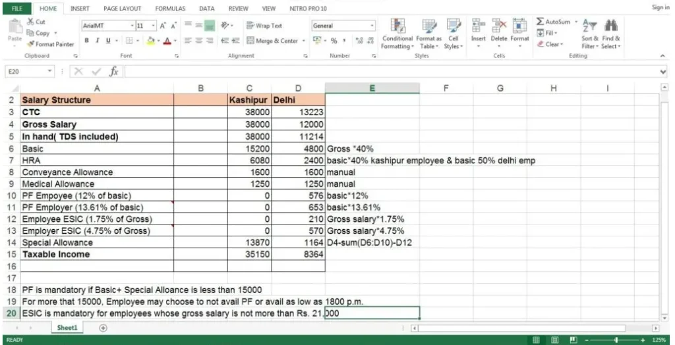Screen dimensions: 675x345
Task: Click the AutoSum sigma button
Action: [554, 22]
